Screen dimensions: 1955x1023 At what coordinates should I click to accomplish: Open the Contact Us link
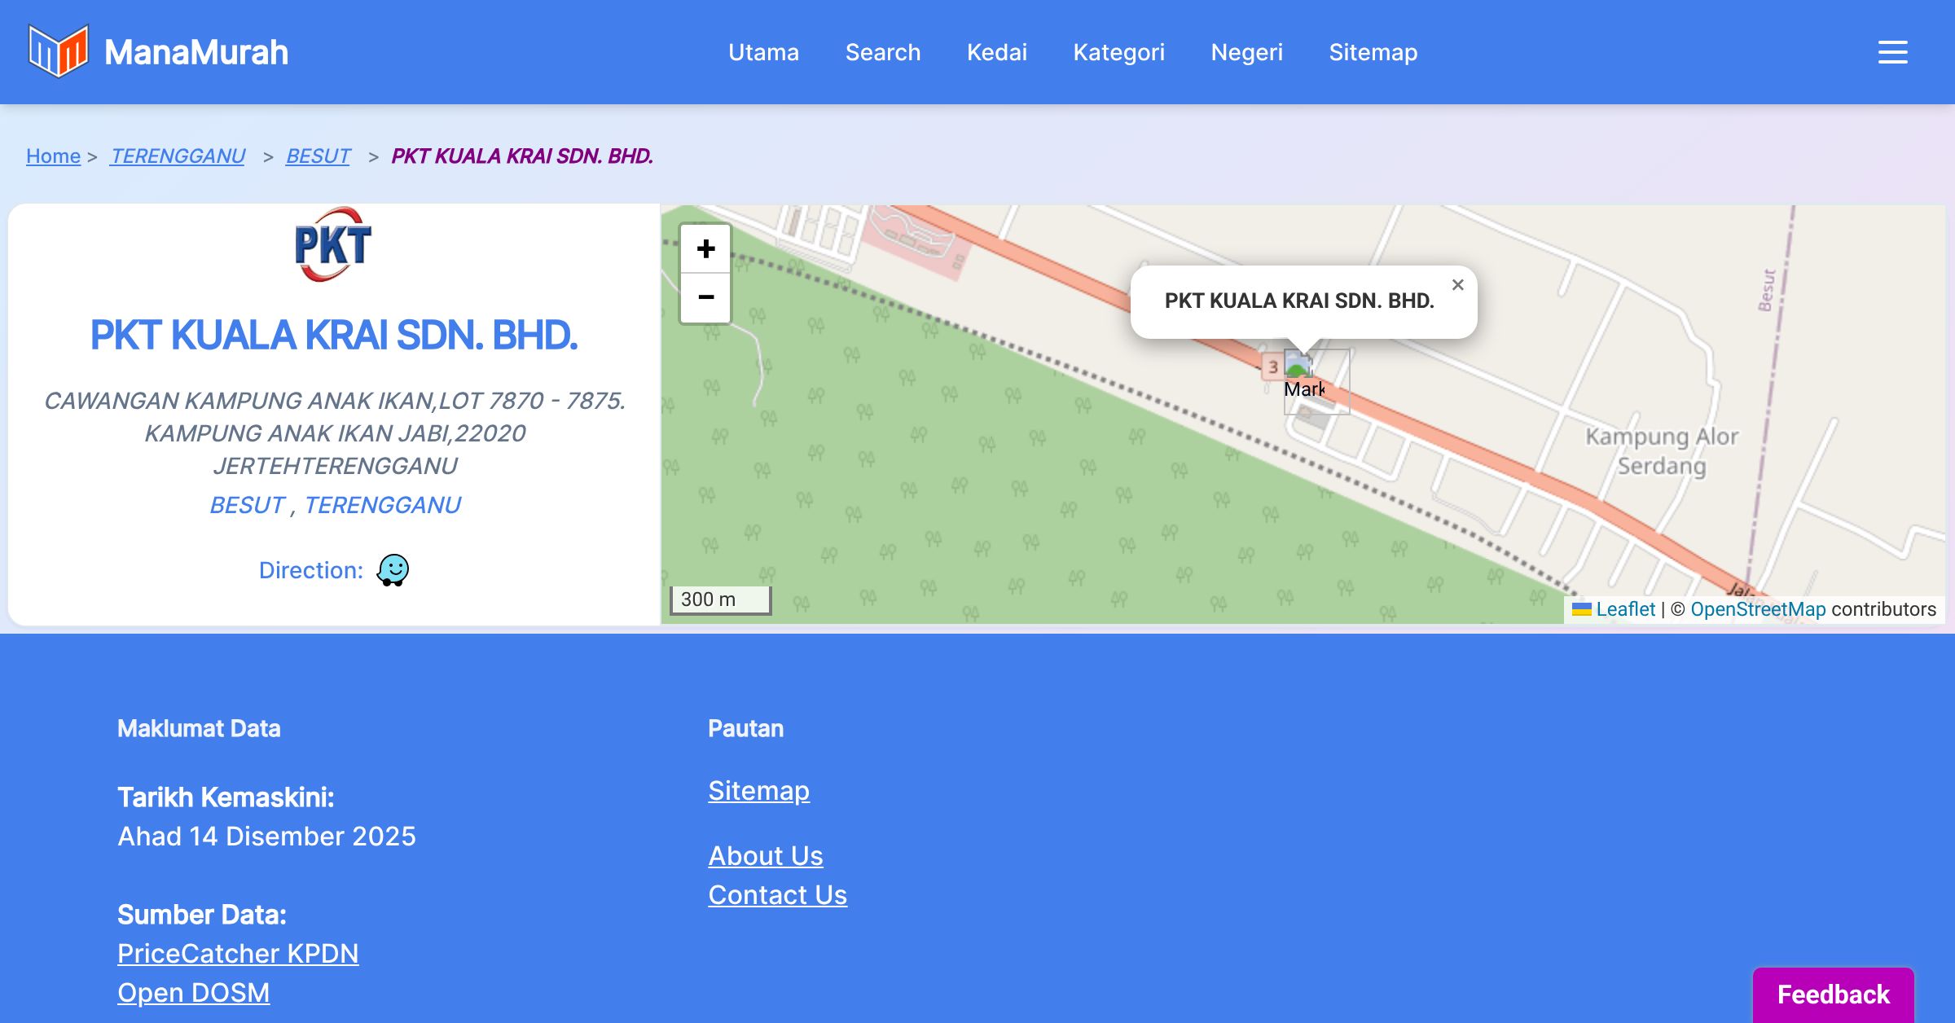click(x=777, y=894)
